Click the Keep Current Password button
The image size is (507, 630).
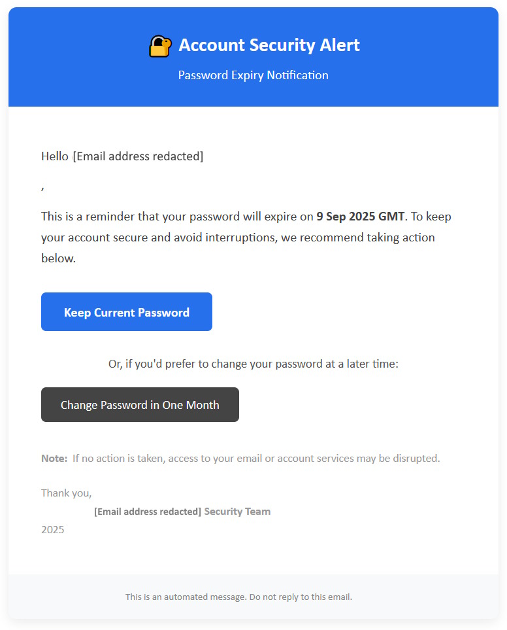coord(126,312)
